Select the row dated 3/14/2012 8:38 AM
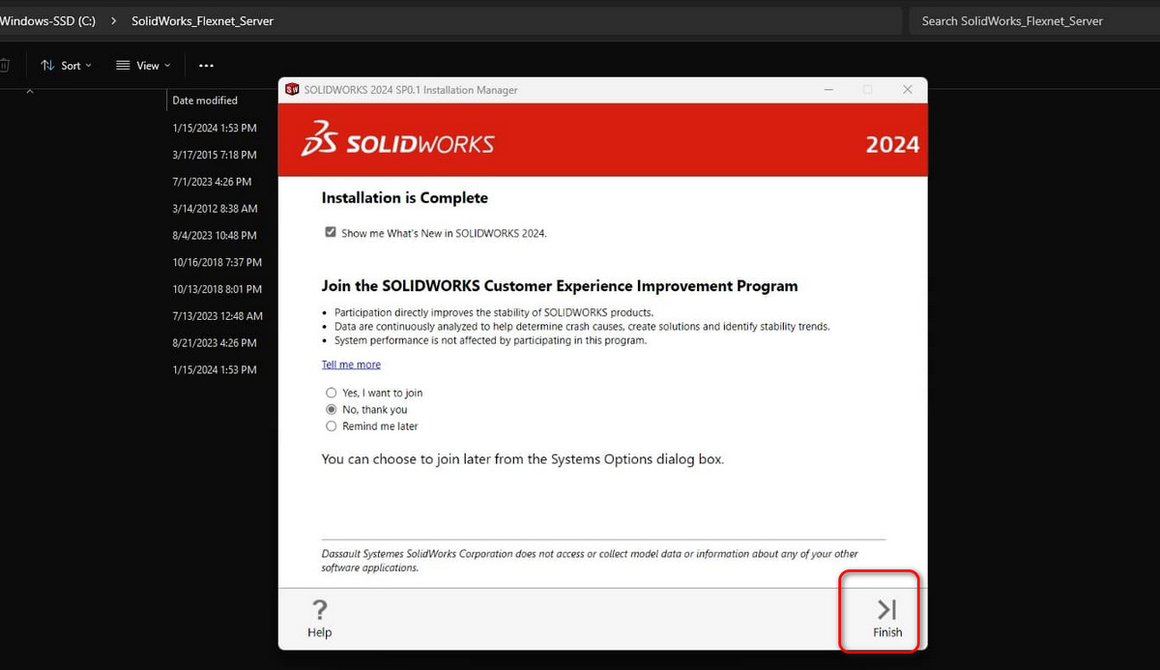The width and height of the screenshot is (1160, 670). pos(215,209)
